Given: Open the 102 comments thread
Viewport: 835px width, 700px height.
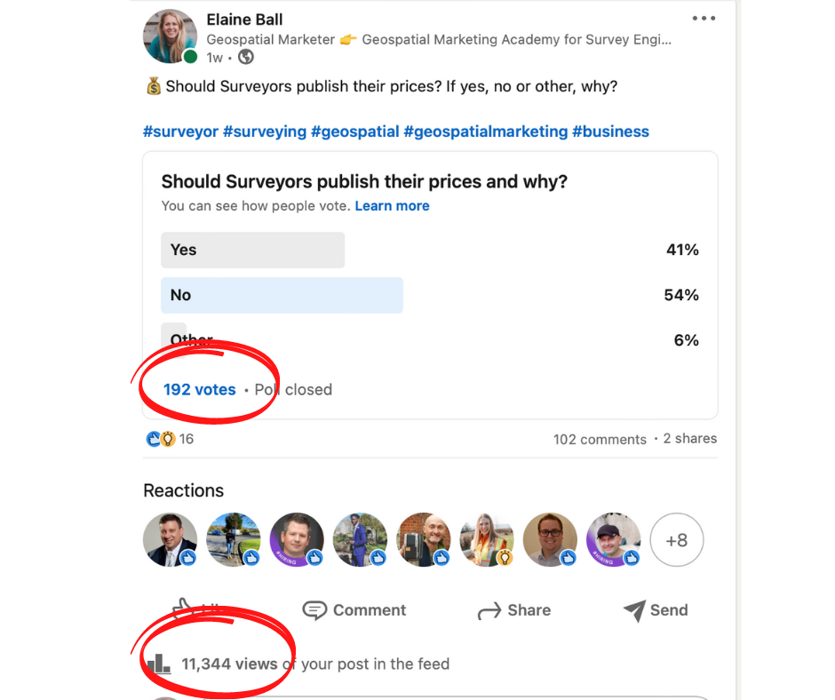Looking at the screenshot, I should pyautogui.click(x=600, y=440).
